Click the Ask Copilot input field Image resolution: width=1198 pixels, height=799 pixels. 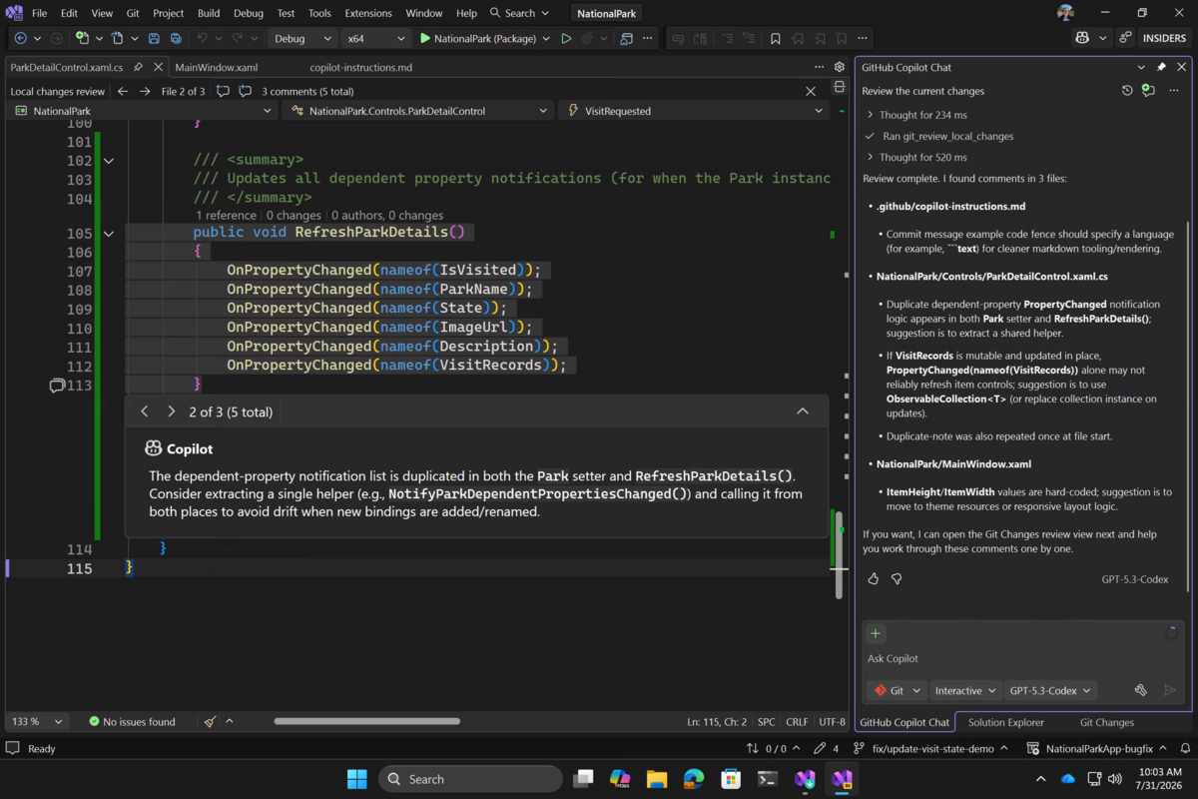[1022, 658]
